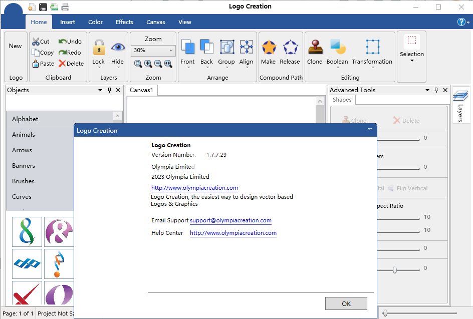The image size is (473, 319).
Task: Open the Insert ribbon tab
Action: tap(67, 22)
